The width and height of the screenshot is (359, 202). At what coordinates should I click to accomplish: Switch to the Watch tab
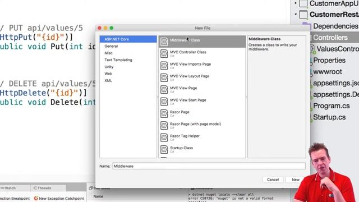coord(10,188)
